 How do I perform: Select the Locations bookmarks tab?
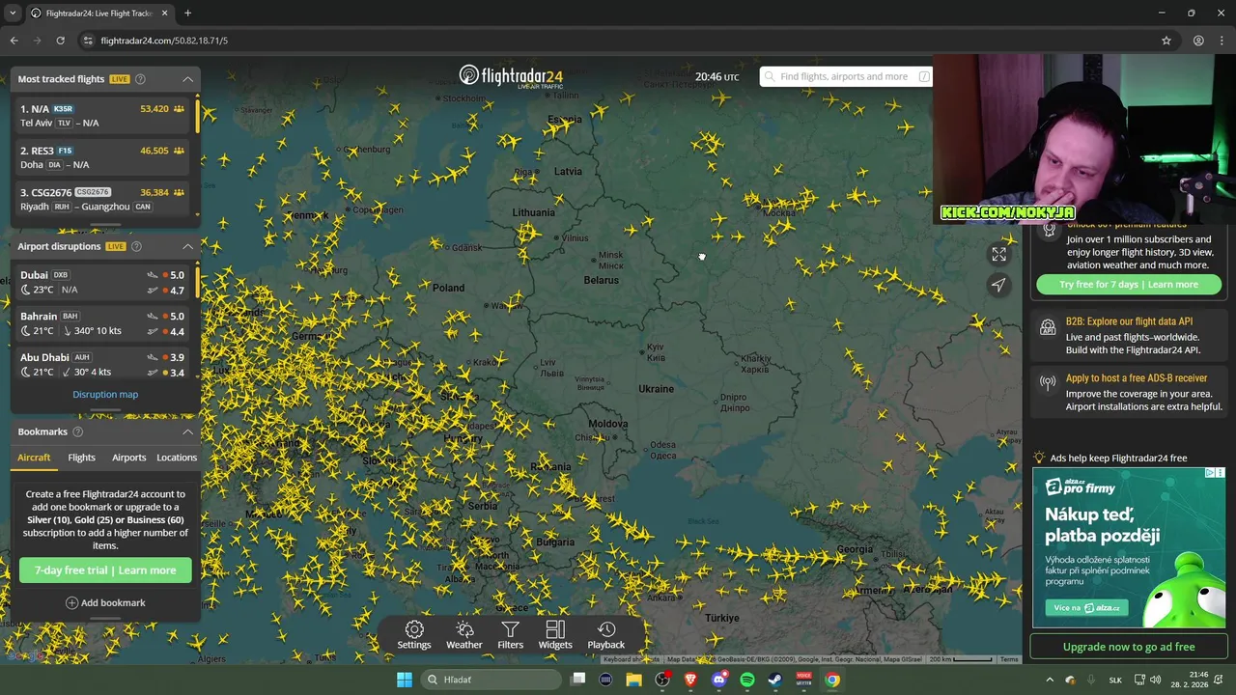point(177,458)
